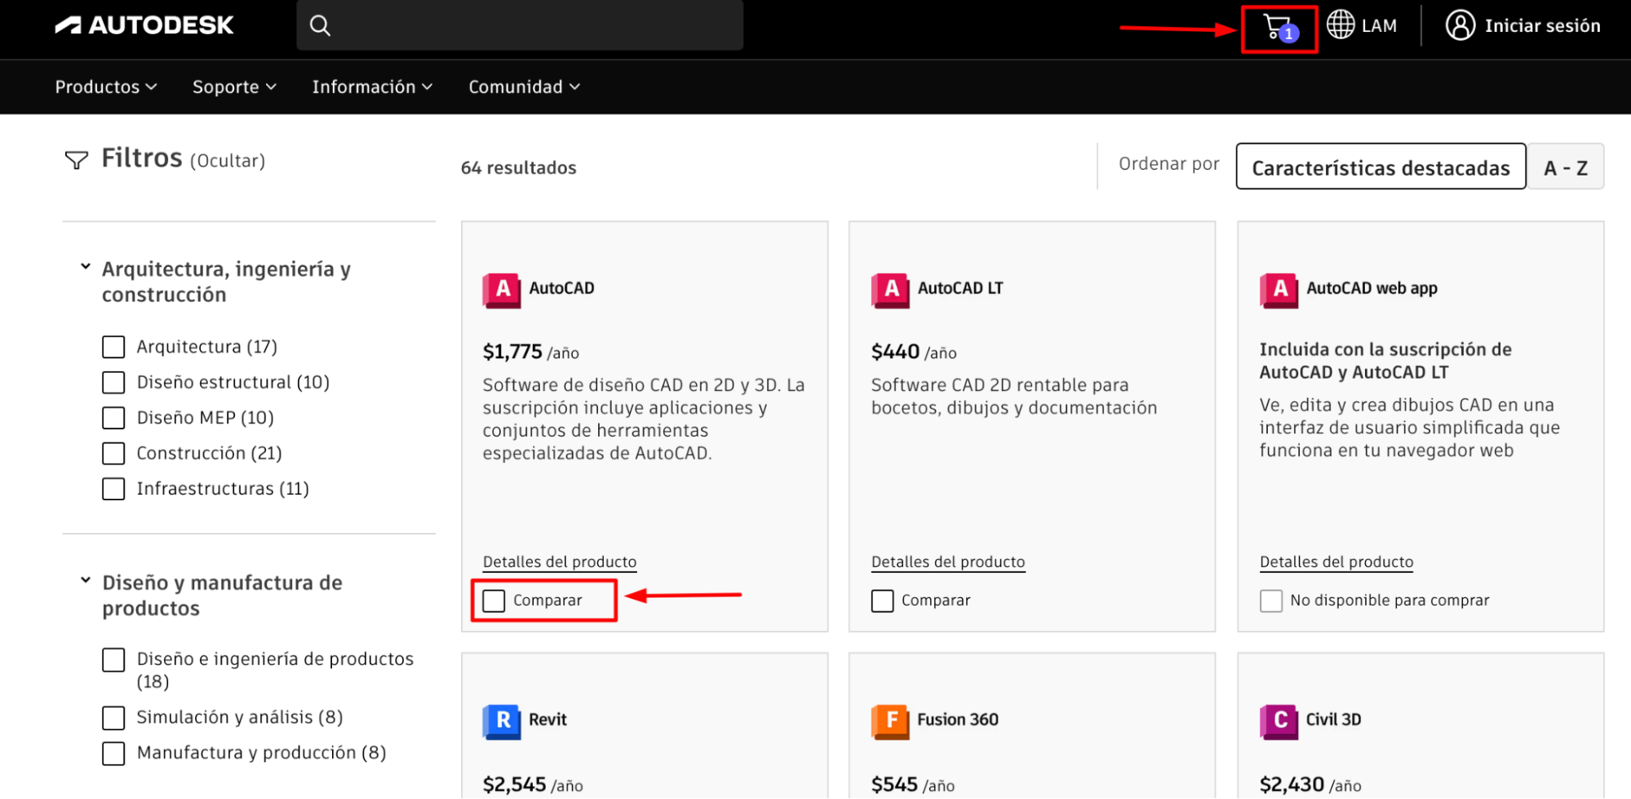
Task: Open Detalles del producto for AutoCAD
Action: pyautogui.click(x=560, y=562)
